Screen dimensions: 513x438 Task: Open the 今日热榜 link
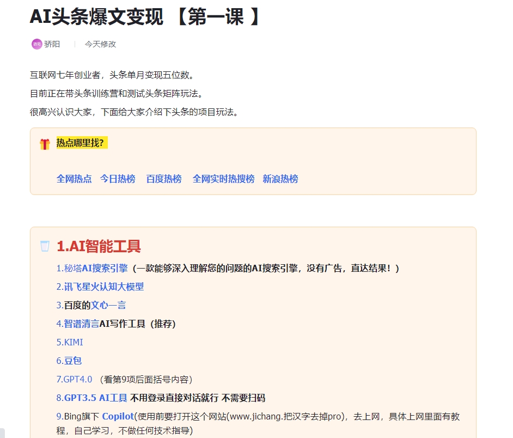pos(118,179)
